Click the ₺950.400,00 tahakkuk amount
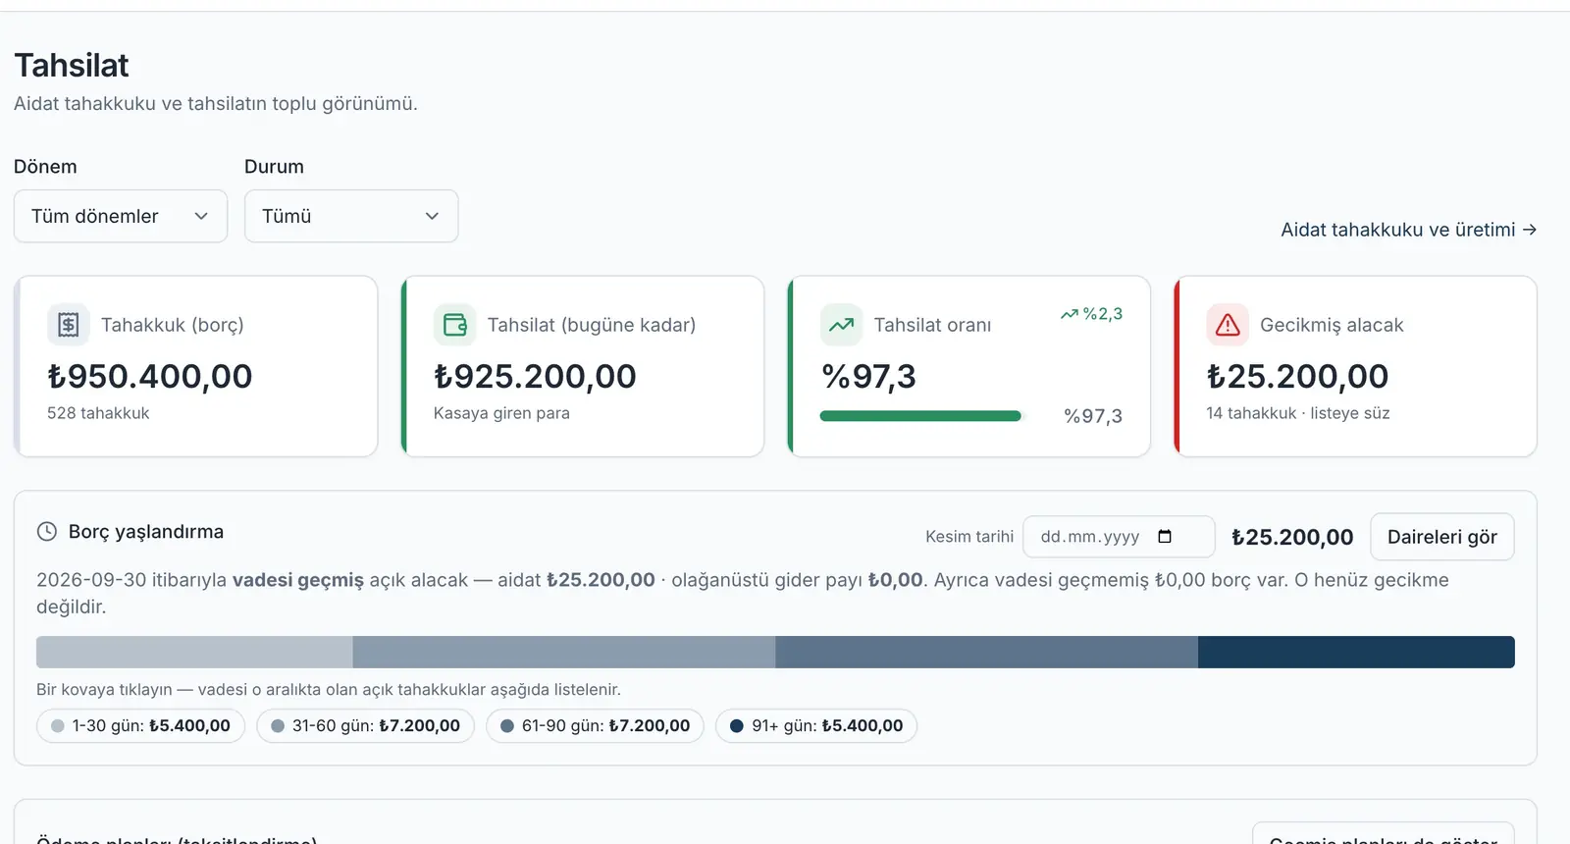This screenshot has height=844, width=1570. [x=150, y=376]
